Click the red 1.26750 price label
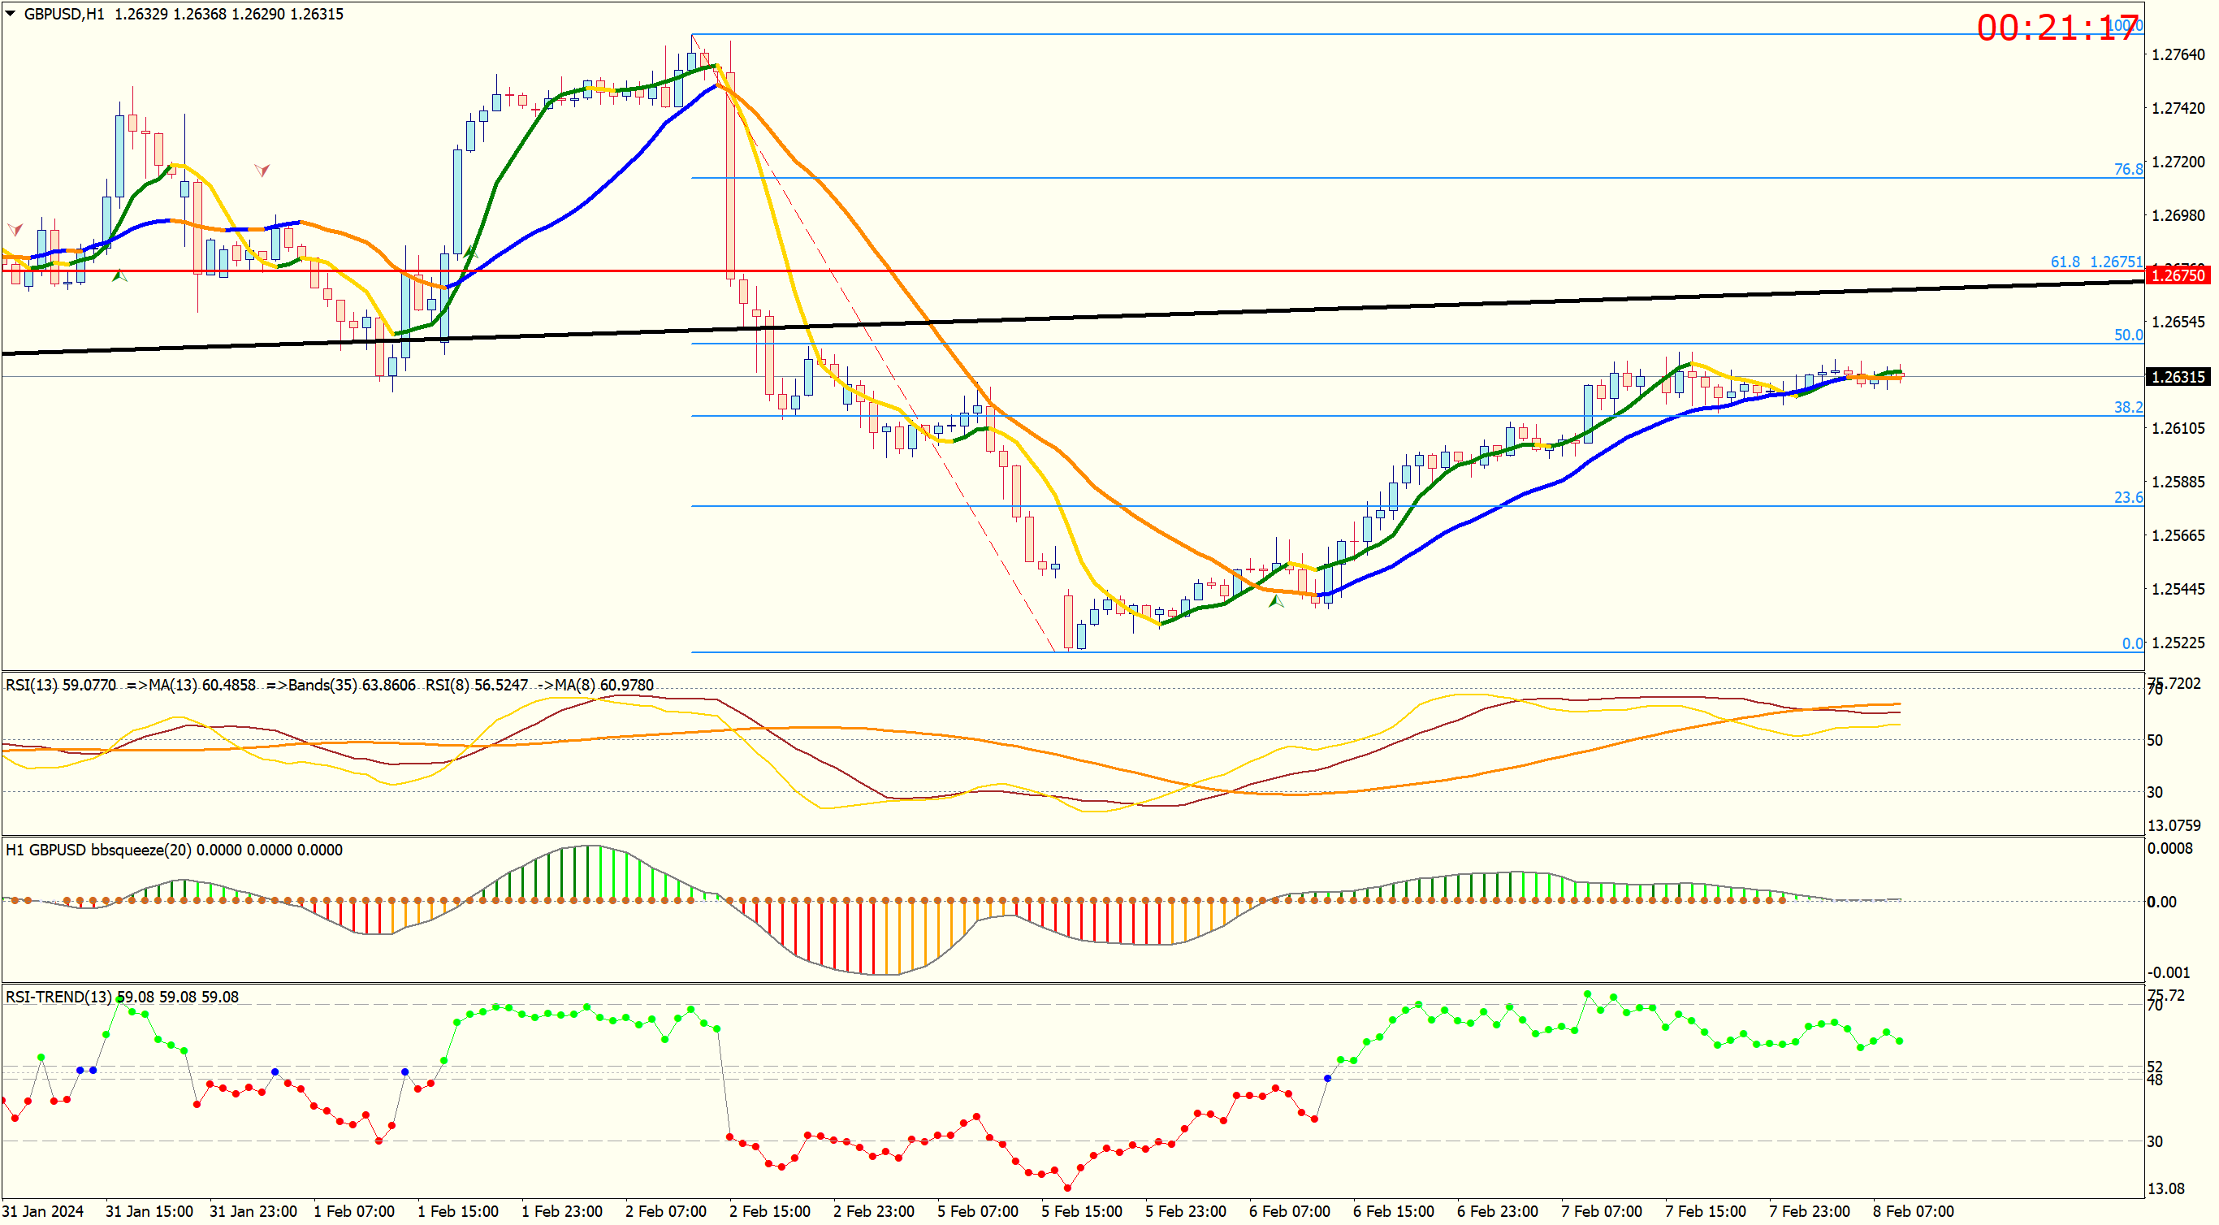The height and width of the screenshot is (1225, 2219). [x=2177, y=275]
